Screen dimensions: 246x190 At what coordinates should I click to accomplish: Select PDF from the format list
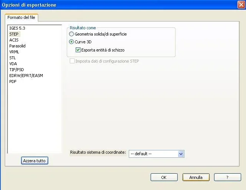point(13,81)
